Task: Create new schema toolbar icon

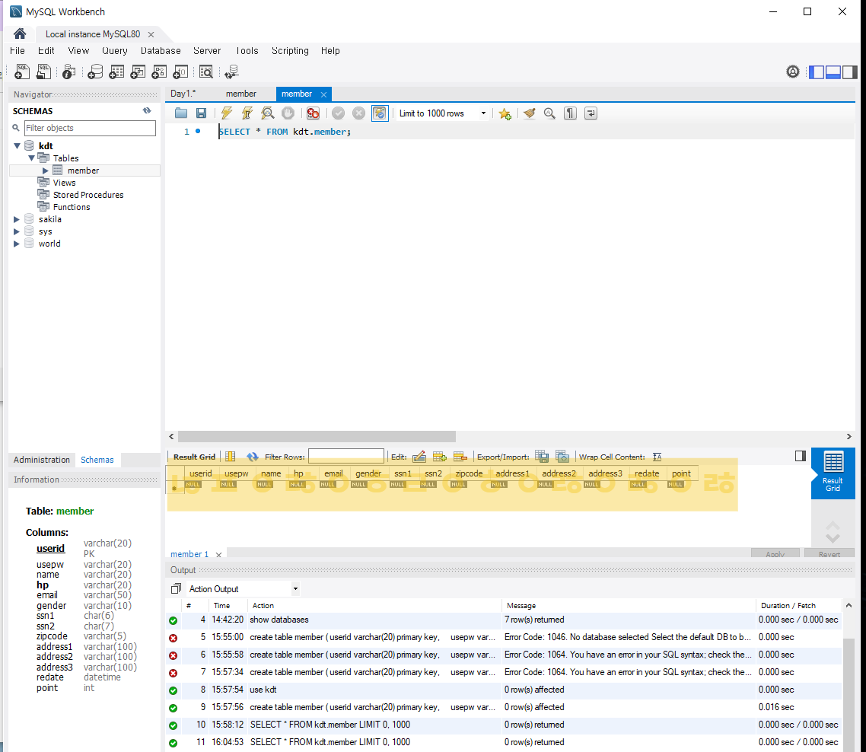Action: tap(95, 72)
